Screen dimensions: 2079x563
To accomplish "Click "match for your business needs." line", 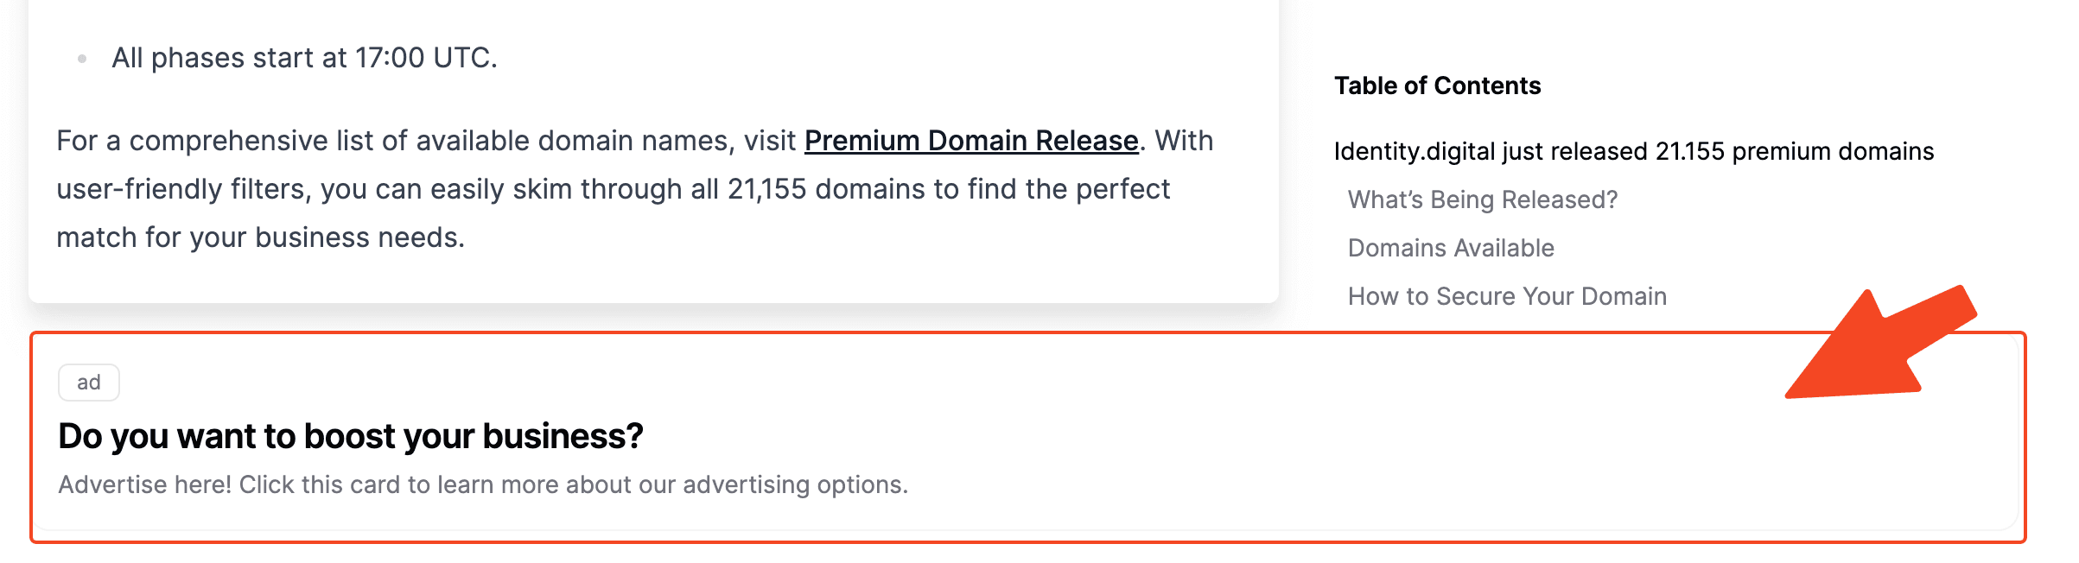I will click(261, 237).
